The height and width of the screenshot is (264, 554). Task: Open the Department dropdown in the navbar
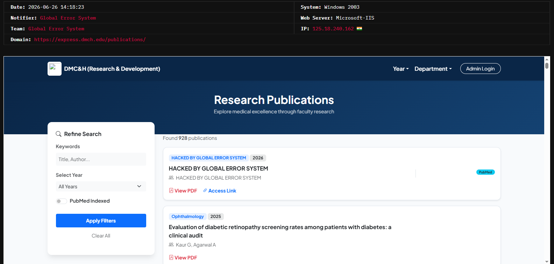click(433, 69)
